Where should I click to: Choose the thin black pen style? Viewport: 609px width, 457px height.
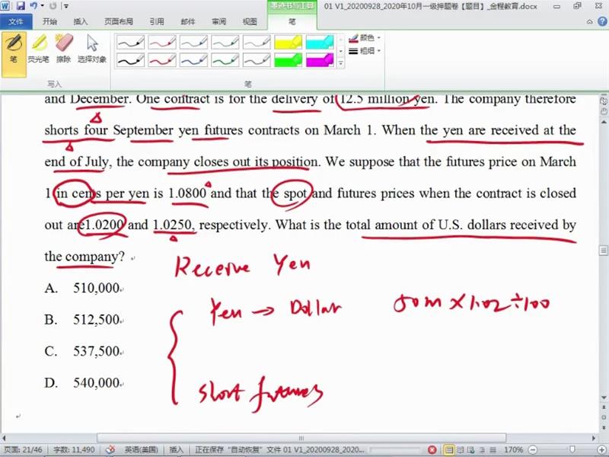130,42
